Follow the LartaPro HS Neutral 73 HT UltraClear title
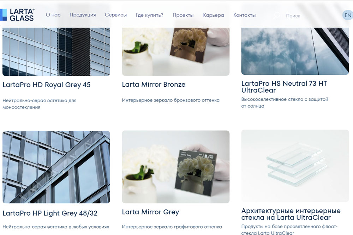 [x=284, y=87]
